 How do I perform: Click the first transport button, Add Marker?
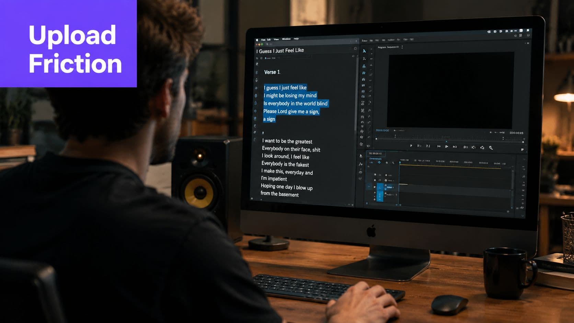(x=411, y=146)
